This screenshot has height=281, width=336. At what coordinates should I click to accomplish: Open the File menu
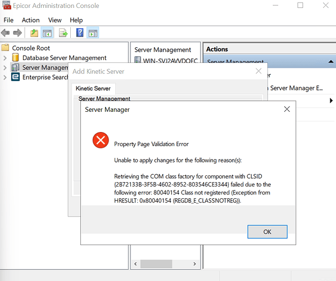[8, 20]
